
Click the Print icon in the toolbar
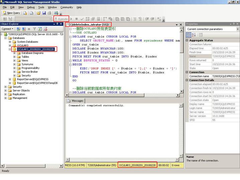pos(49,13)
